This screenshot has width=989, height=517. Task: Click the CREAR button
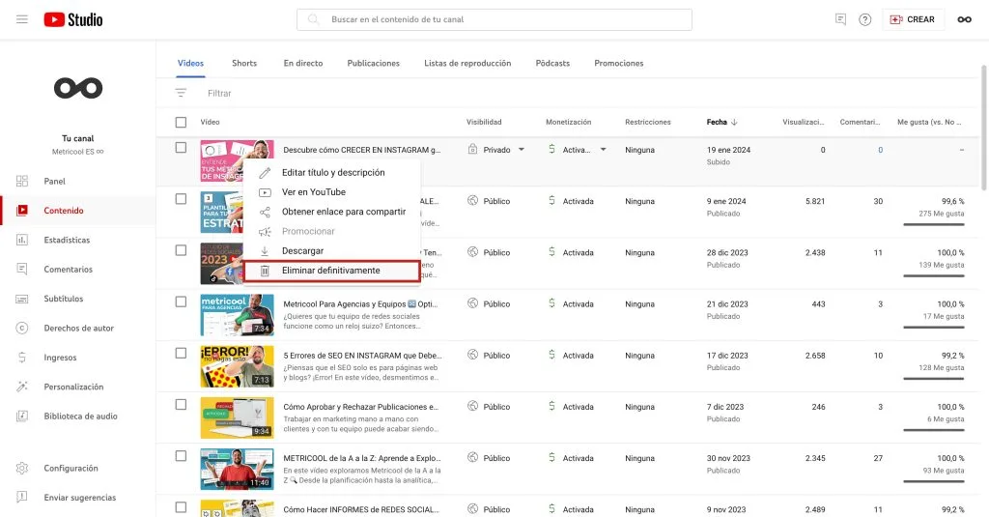(x=913, y=19)
